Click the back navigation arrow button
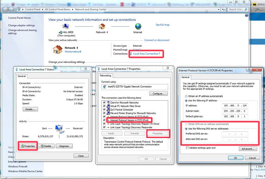The width and height of the screenshot is (265, 179). 5,9
